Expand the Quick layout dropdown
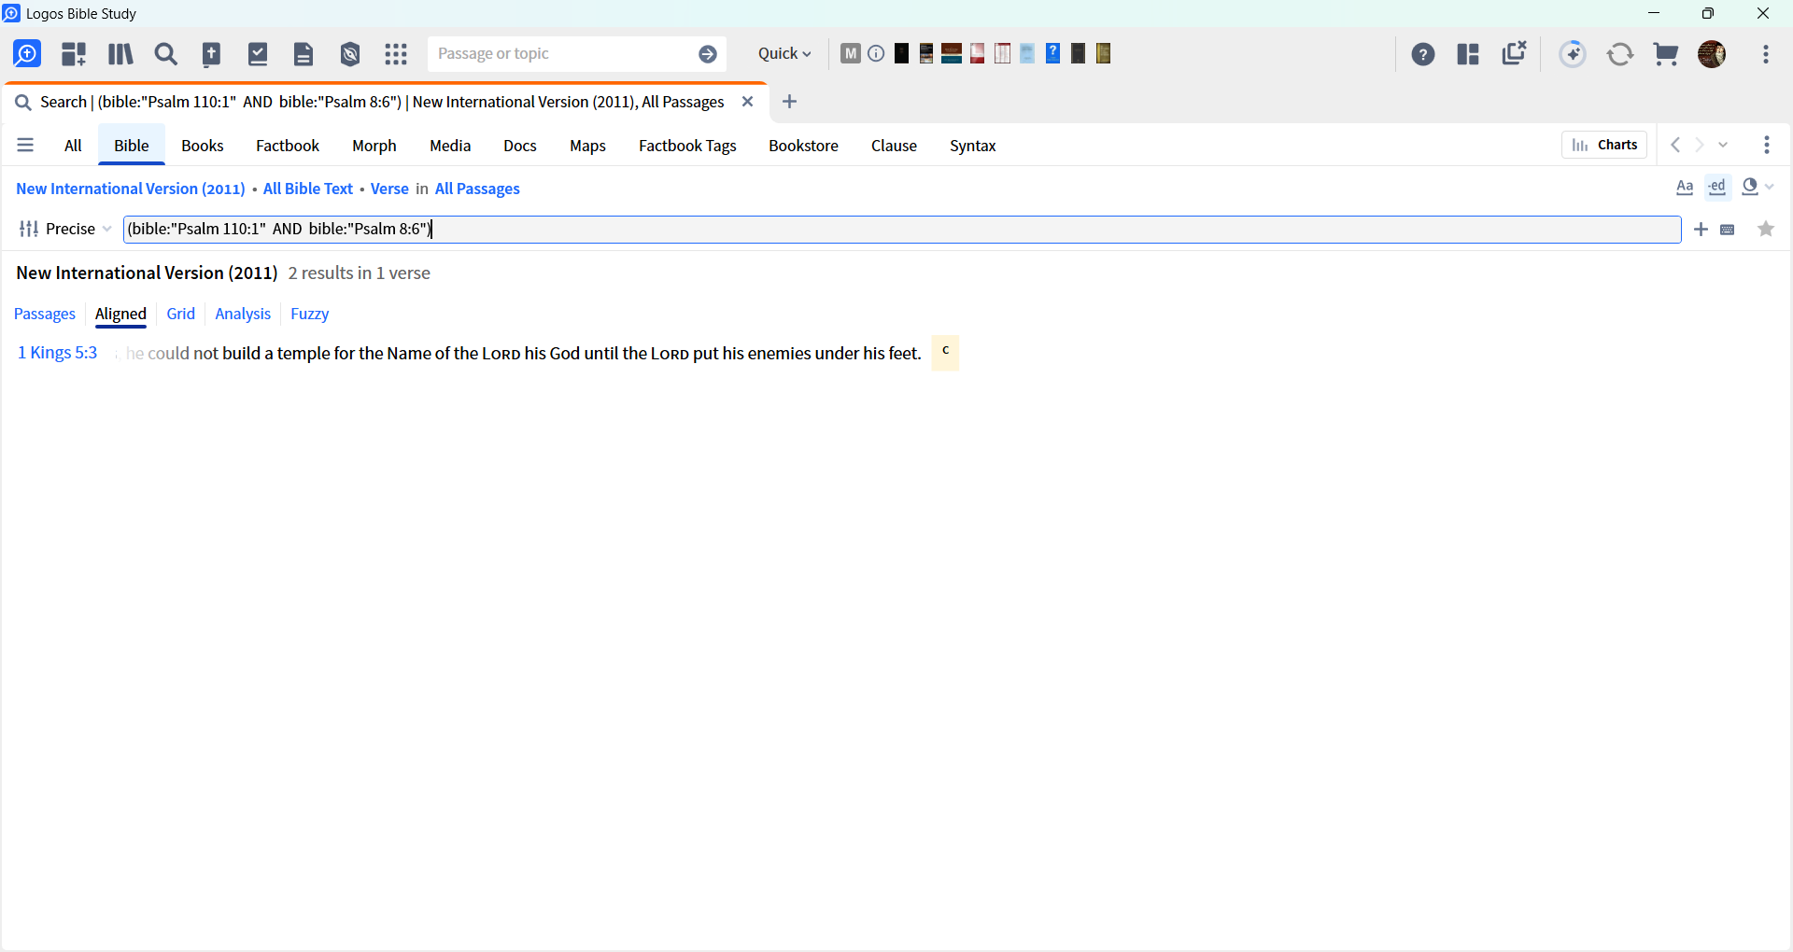 pos(784,54)
